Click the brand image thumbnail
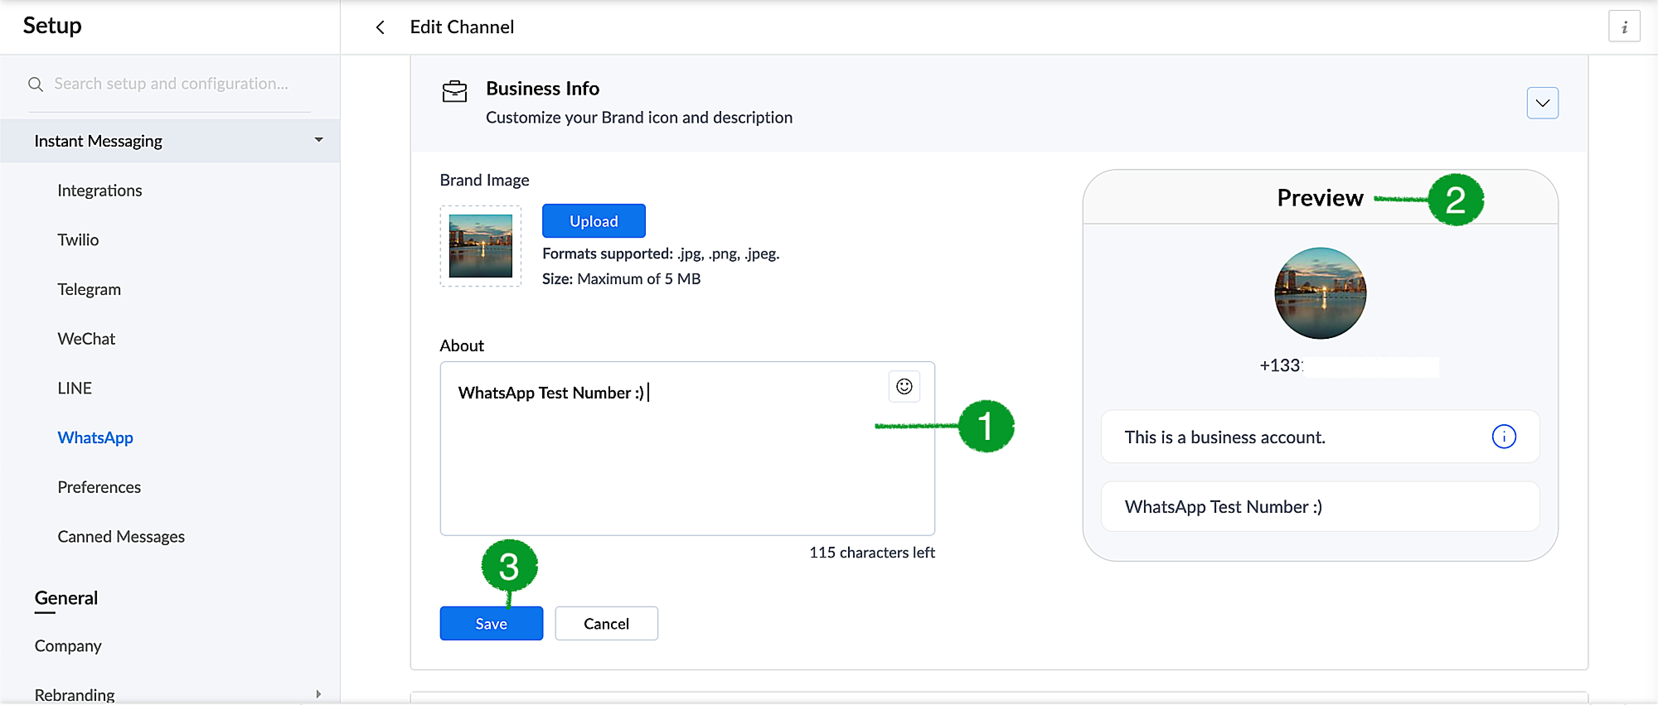 [x=480, y=246]
